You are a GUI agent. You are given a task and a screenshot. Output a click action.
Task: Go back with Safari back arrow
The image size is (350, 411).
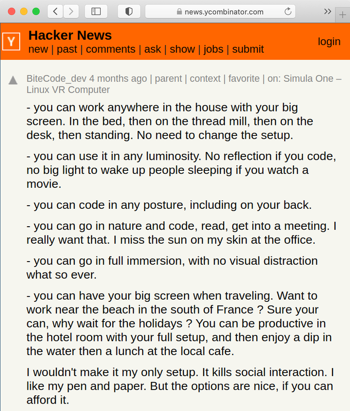55,11
